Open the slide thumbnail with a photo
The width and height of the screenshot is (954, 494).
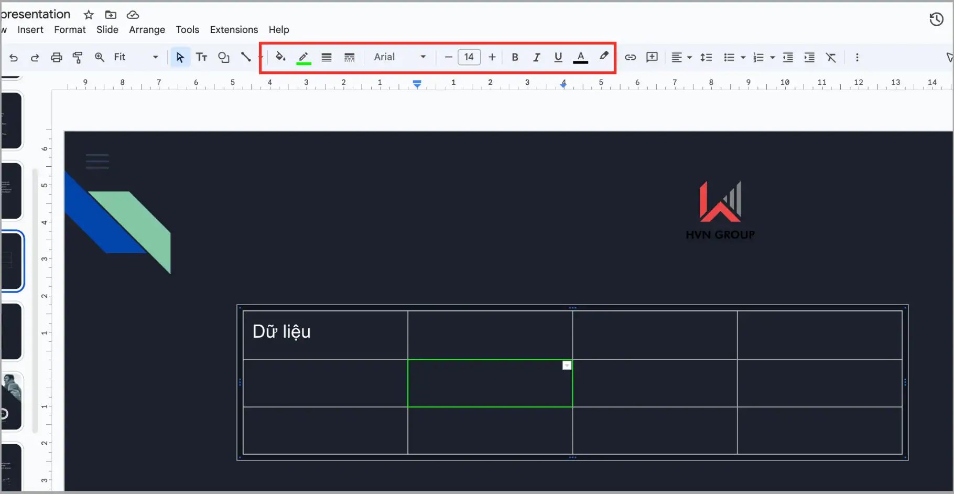[x=12, y=401]
